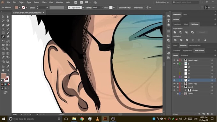Click the Minus Front shape mode icon
The height and width of the screenshot is (122, 217).
[x=181, y=32]
